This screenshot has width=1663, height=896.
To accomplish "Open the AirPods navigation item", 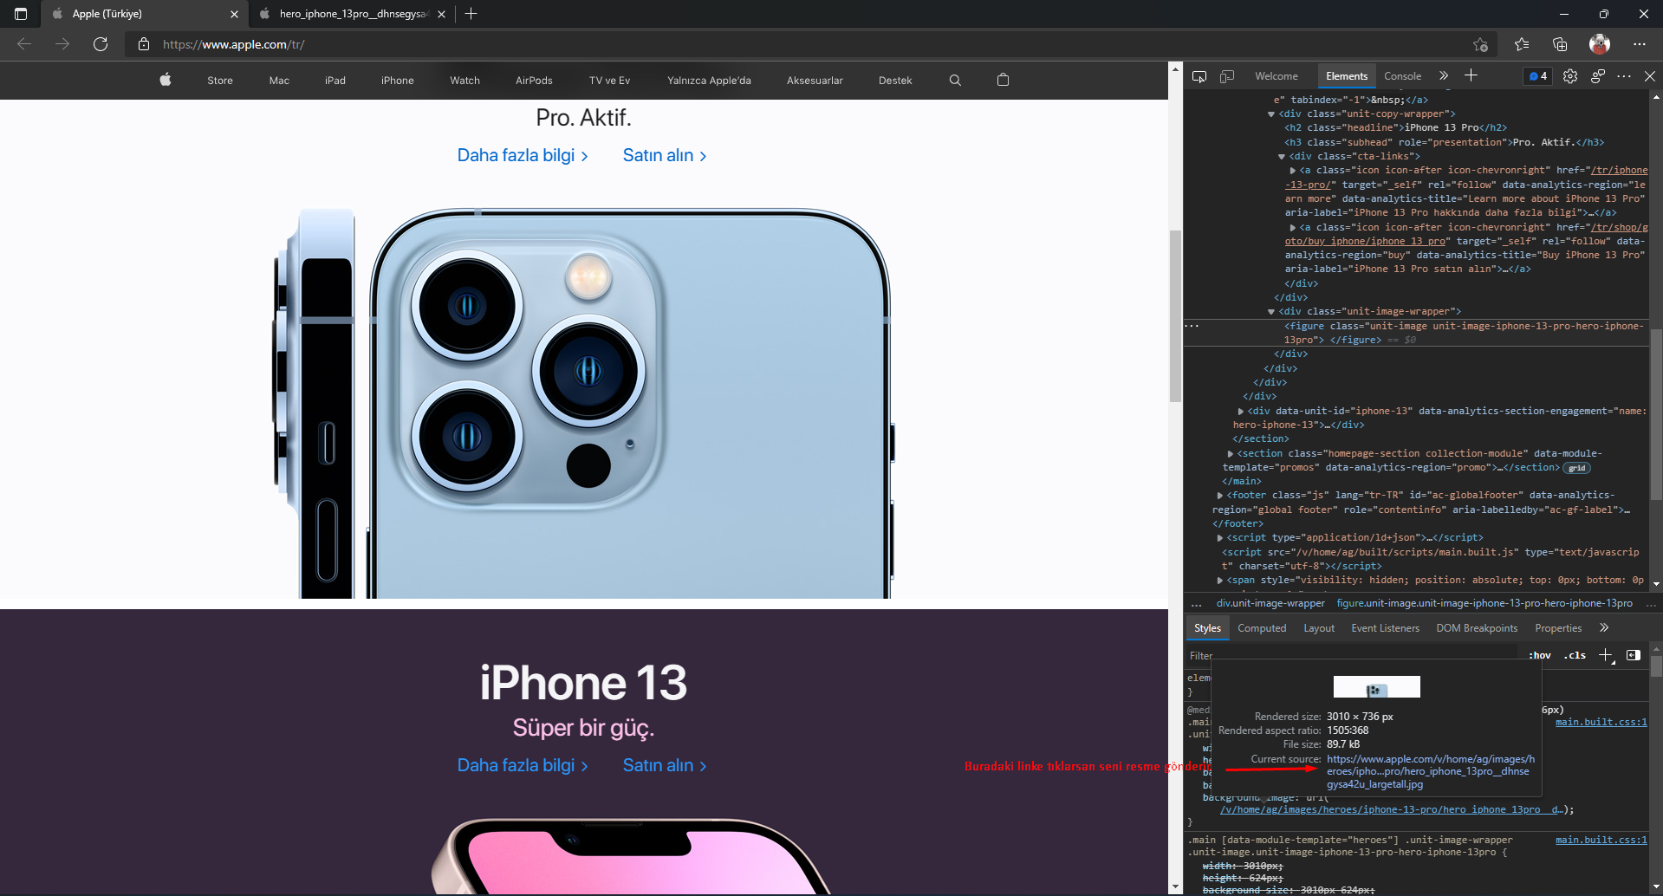I will 534,81.
